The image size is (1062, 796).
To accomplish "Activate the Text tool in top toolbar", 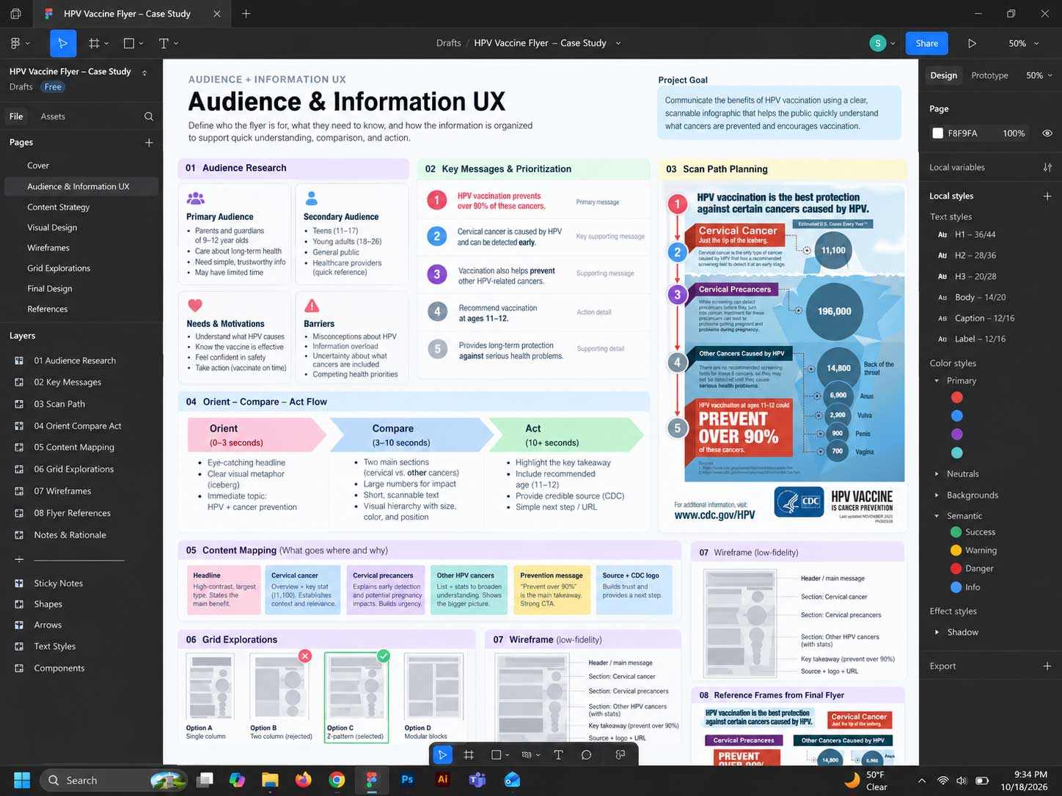I will tap(164, 43).
